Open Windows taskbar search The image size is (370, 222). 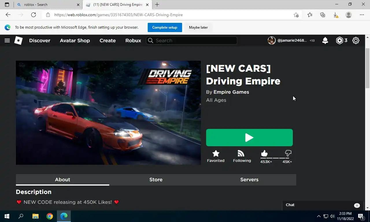coord(21,216)
